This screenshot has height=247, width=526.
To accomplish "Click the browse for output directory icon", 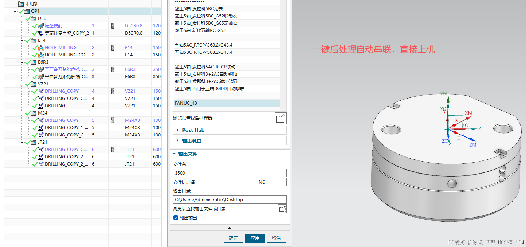I will (282, 209).
